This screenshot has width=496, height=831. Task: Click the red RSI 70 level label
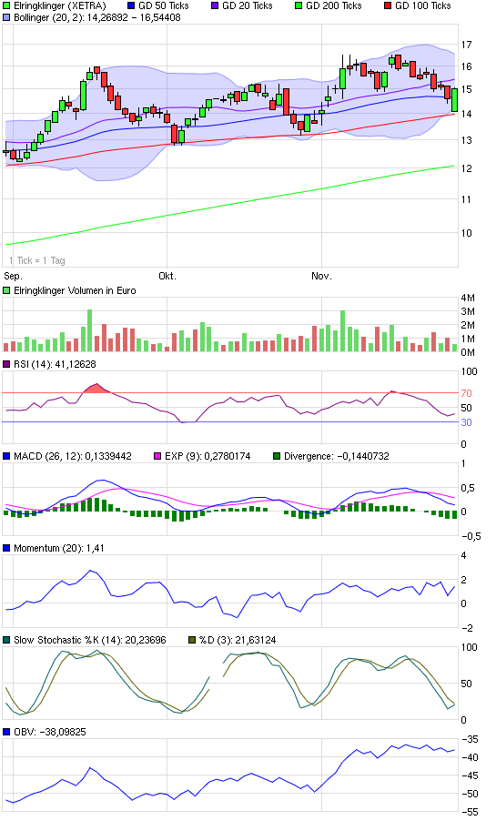tap(466, 393)
